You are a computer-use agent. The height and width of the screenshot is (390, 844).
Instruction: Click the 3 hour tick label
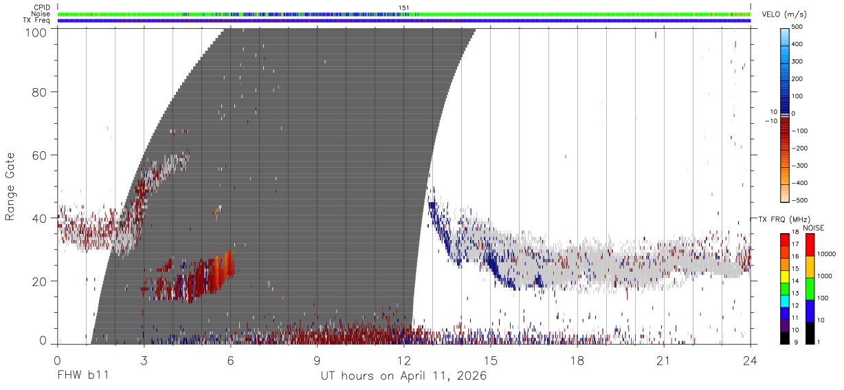tap(144, 360)
